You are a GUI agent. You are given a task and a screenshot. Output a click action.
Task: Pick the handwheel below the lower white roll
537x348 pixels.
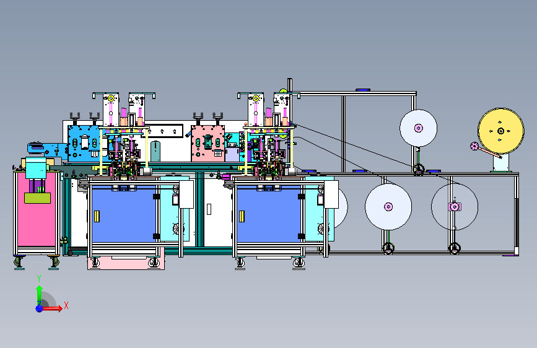(x=388, y=248)
